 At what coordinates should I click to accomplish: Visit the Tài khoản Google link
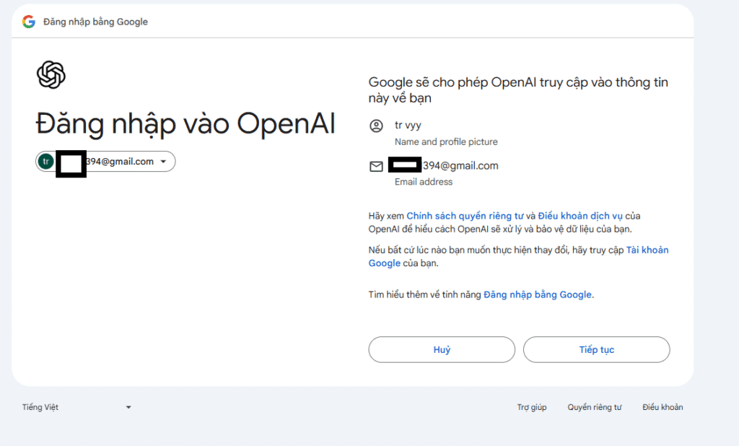click(647, 250)
